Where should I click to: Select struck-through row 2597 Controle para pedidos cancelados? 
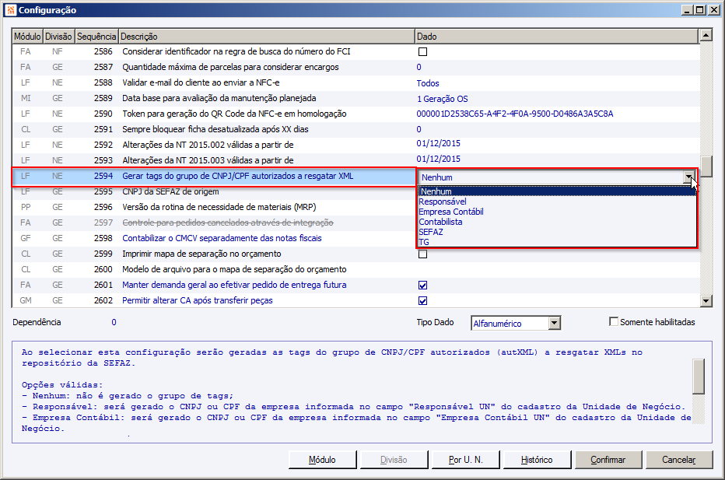[214, 223]
